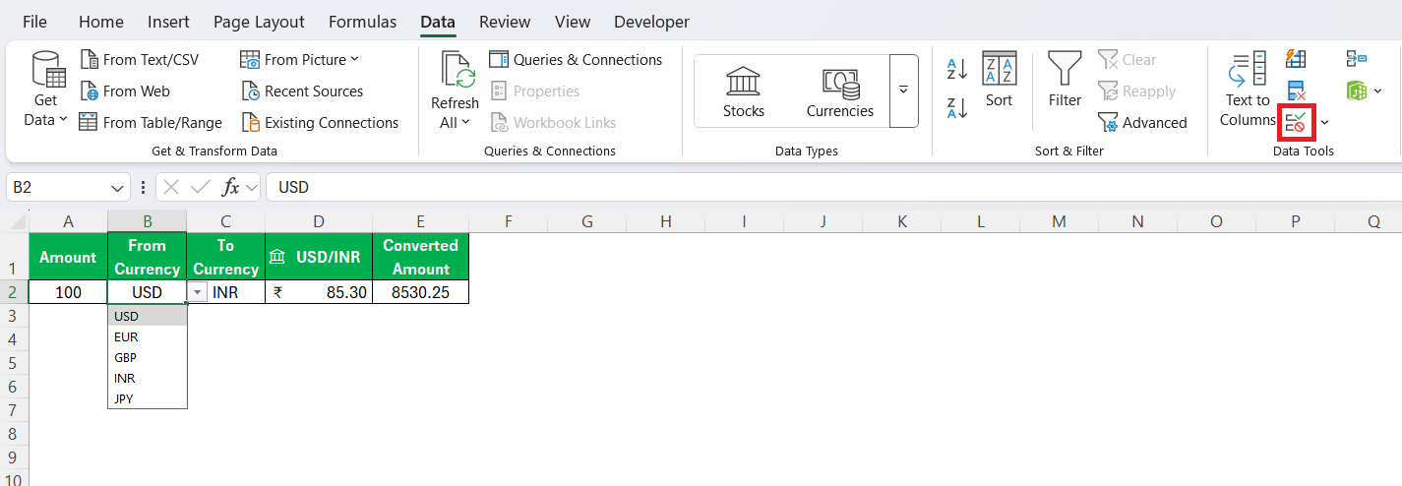
Task: Open the Get Data menu
Action: pyautogui.click(x=45, y=90)
